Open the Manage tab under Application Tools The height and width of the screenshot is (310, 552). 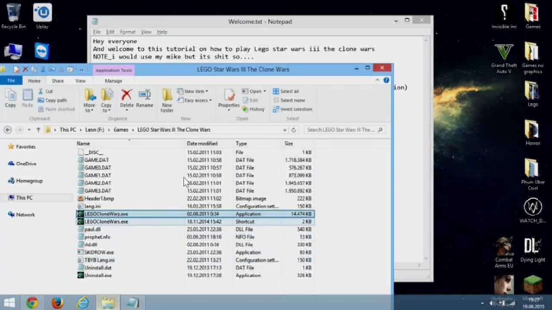pyautogui.click(x=113, y=81)
